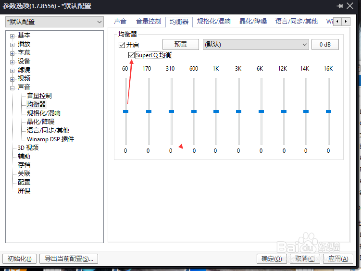Select the 基本 tree label
The height and width of the screenshot is (271, 361).
[x=24, y=35]
